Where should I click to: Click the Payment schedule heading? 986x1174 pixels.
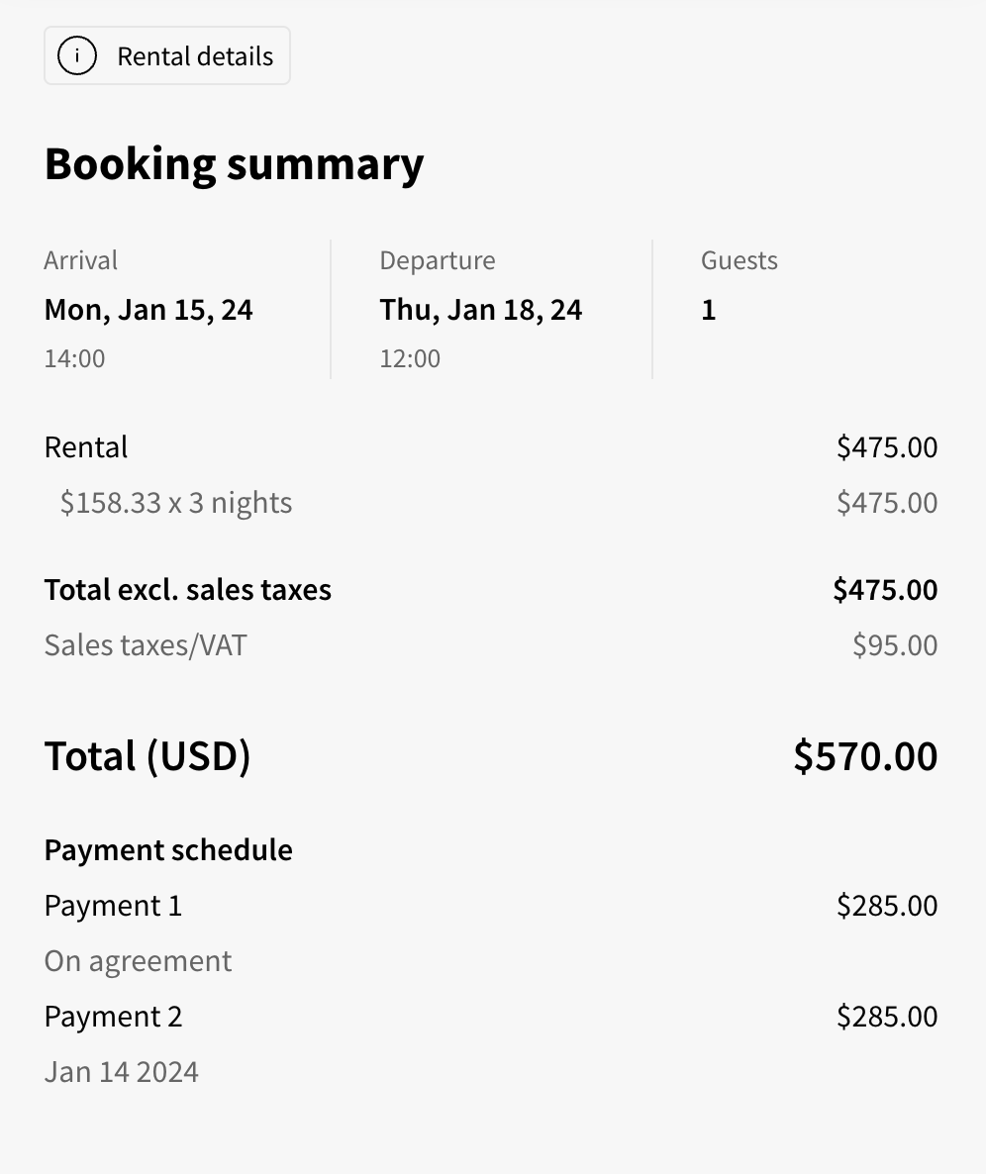click(x=168, y=850)
